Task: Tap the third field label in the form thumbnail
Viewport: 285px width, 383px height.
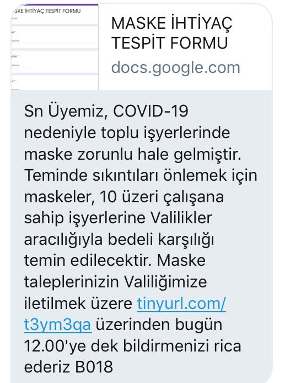Action: (x=13, y=81)
